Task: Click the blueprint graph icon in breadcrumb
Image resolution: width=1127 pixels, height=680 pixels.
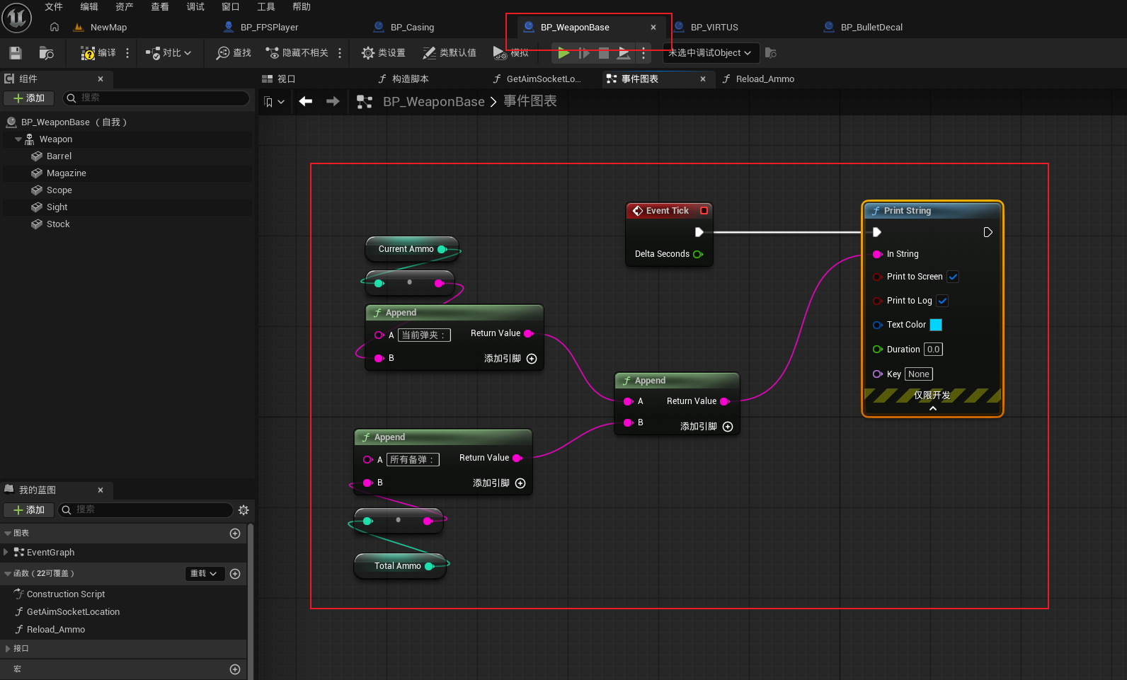Action: click(x=365, y=102)
